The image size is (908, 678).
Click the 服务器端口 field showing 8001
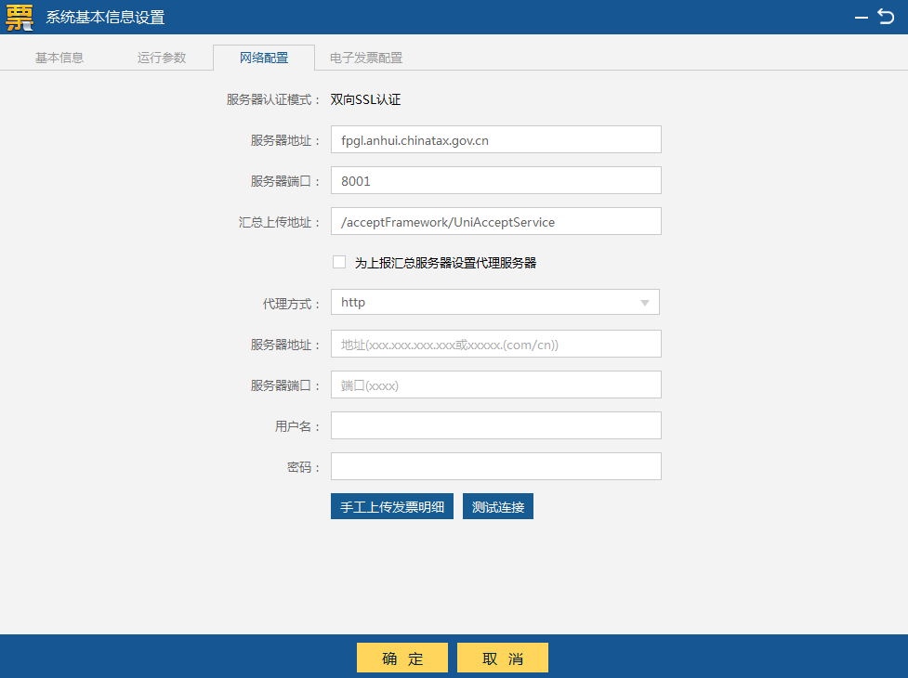[495, 179]
